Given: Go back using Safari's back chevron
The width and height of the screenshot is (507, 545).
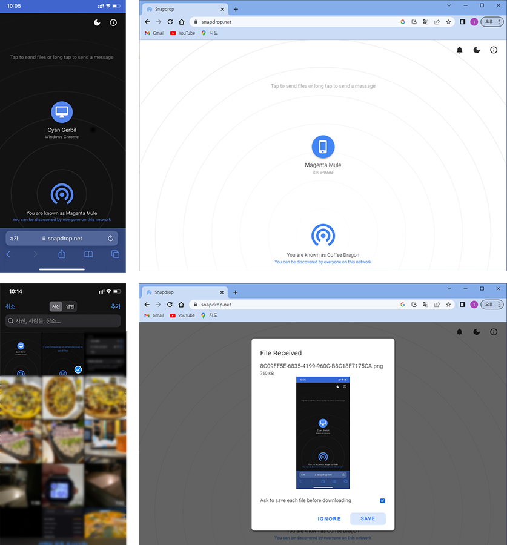Looking at the screenshot, I should click(x=8, y=254).
